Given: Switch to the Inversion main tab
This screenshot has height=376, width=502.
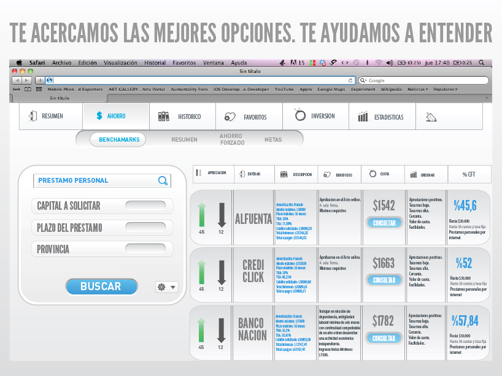Looking at the screenshot, I should (315, 116).
